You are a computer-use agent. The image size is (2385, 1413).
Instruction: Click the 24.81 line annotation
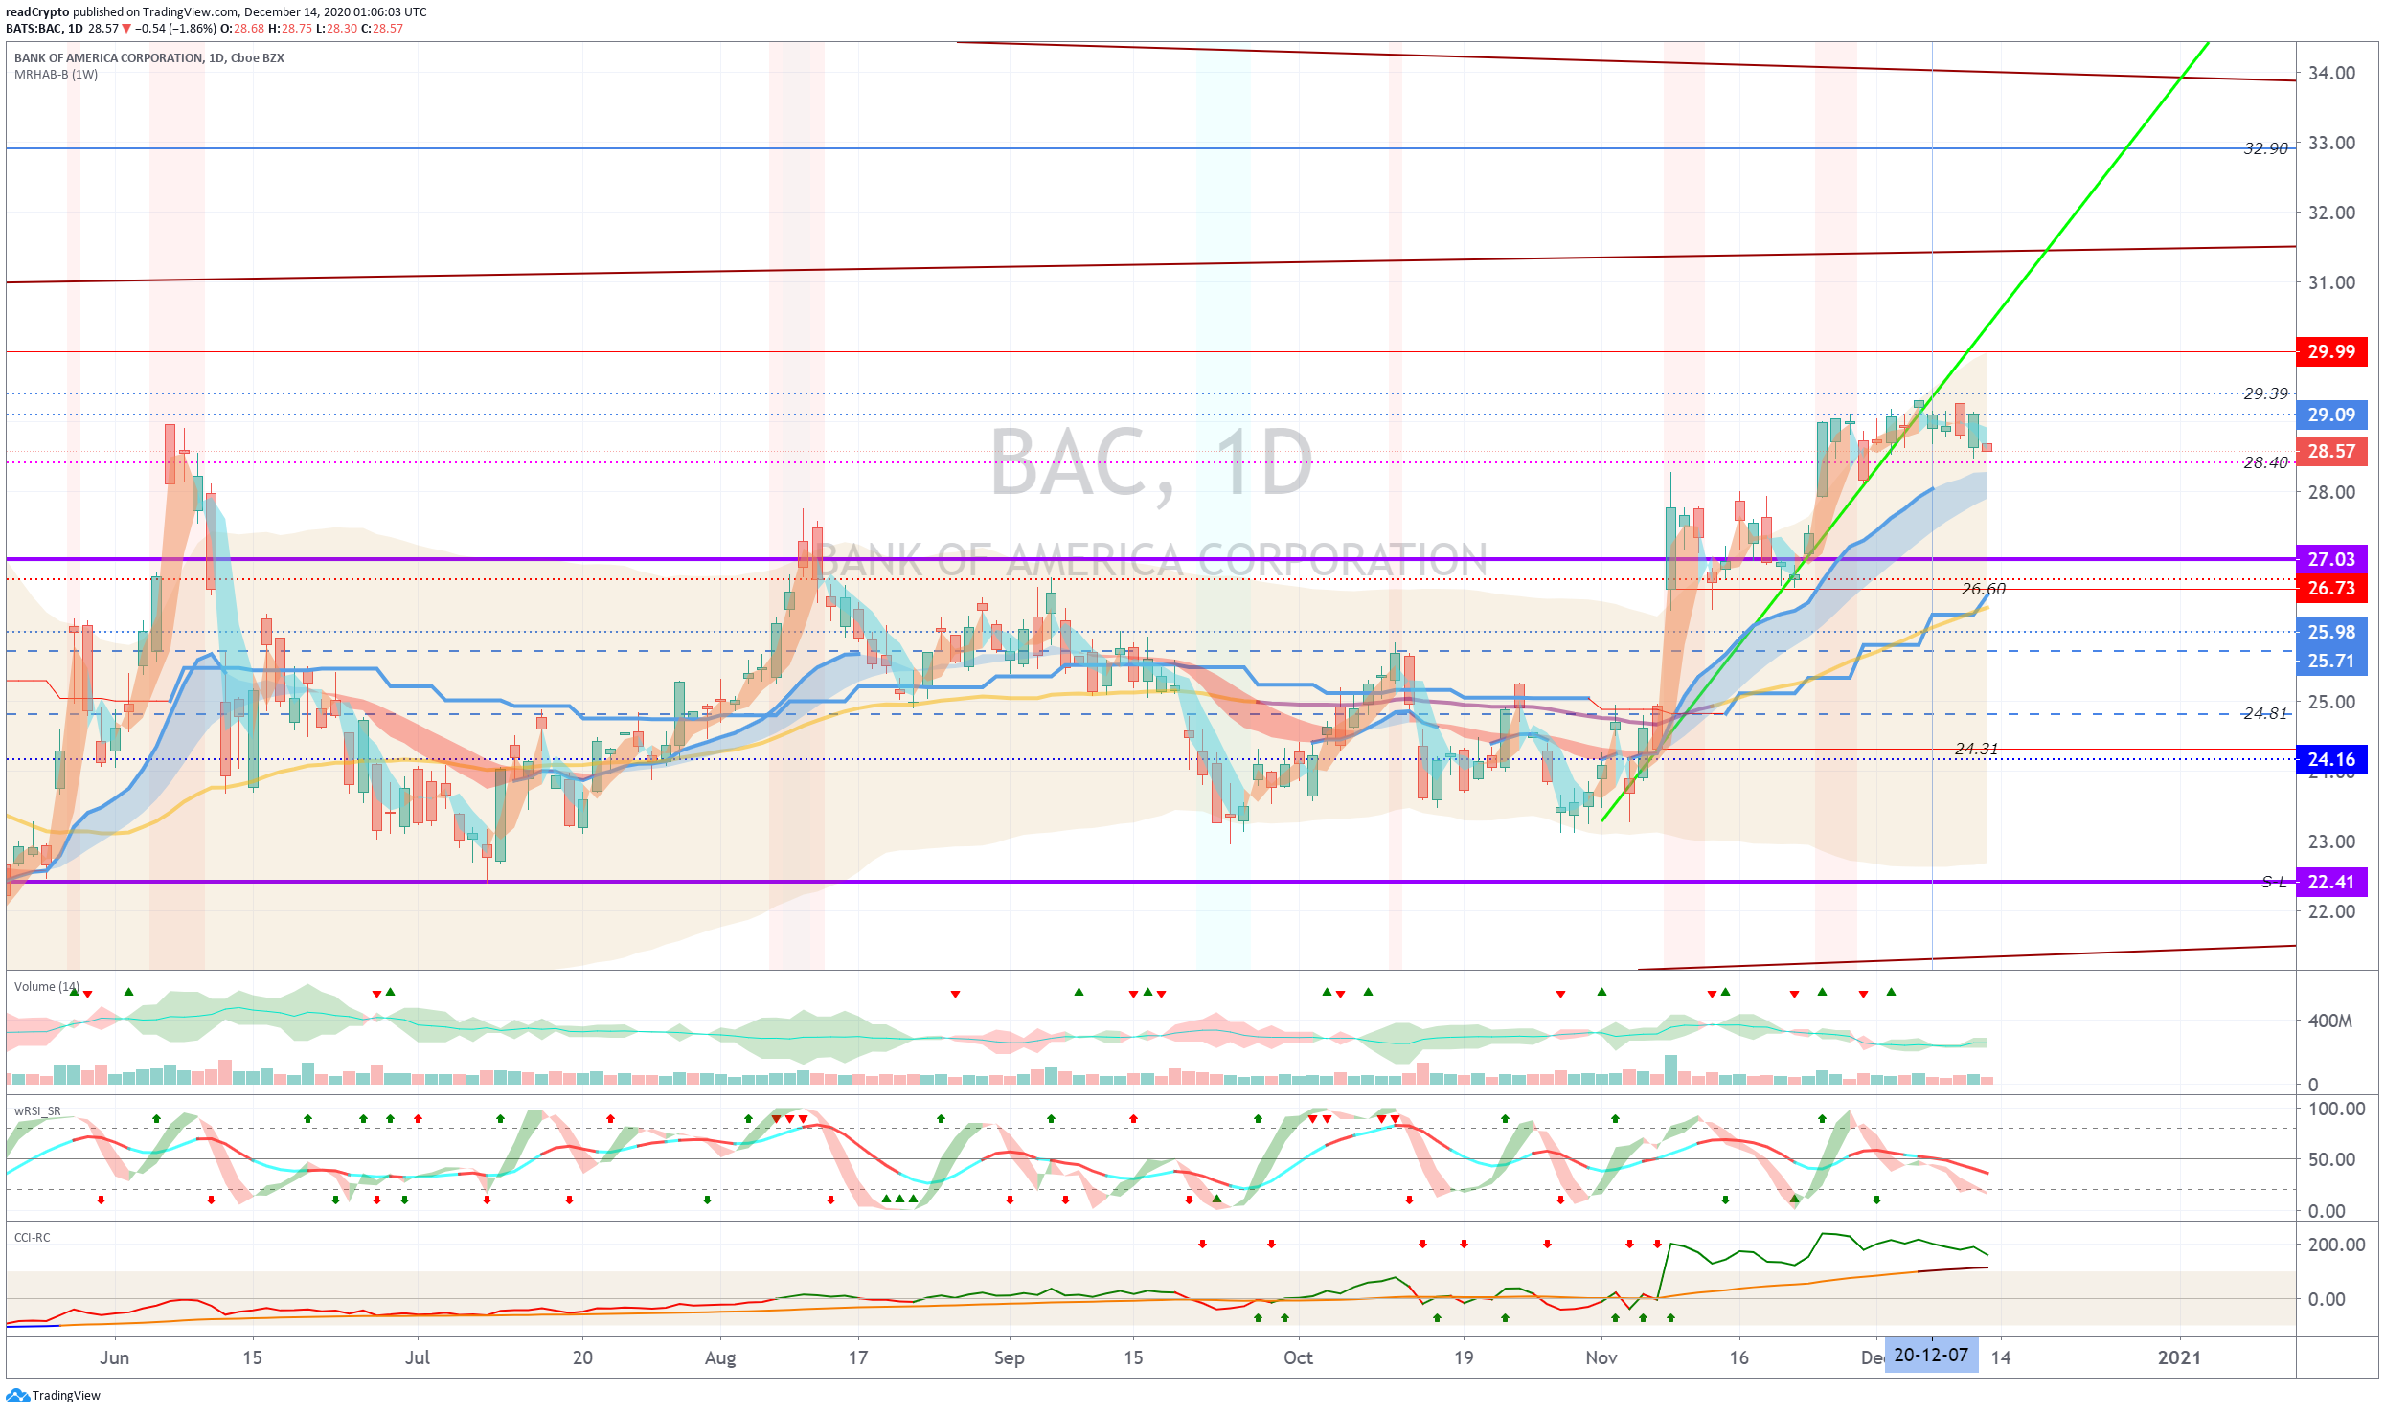click(x=2266, y=713)
